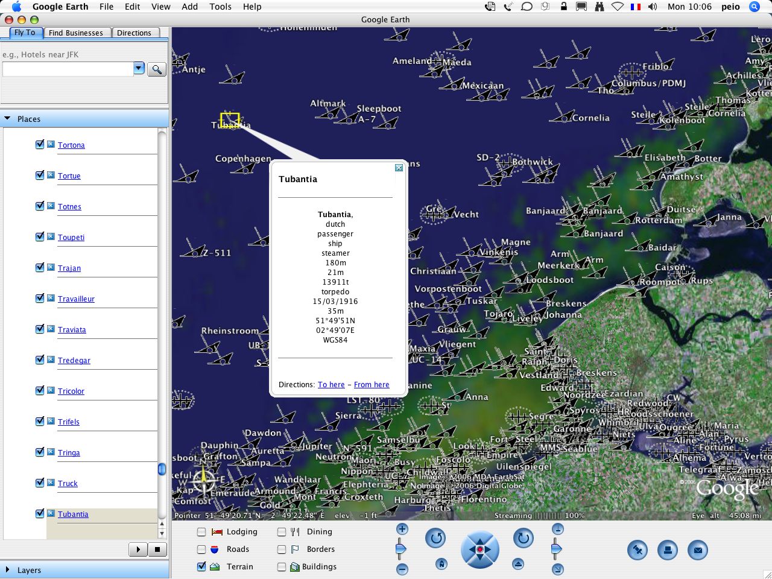Viewport: 772px width, 579px height.
Task: Open the Tricolor place link
Action: (71, 391)
